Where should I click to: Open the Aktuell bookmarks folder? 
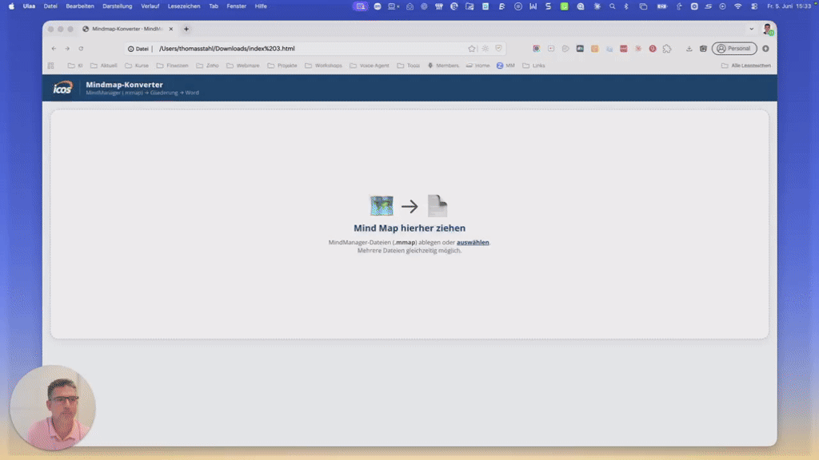point(103,65)
